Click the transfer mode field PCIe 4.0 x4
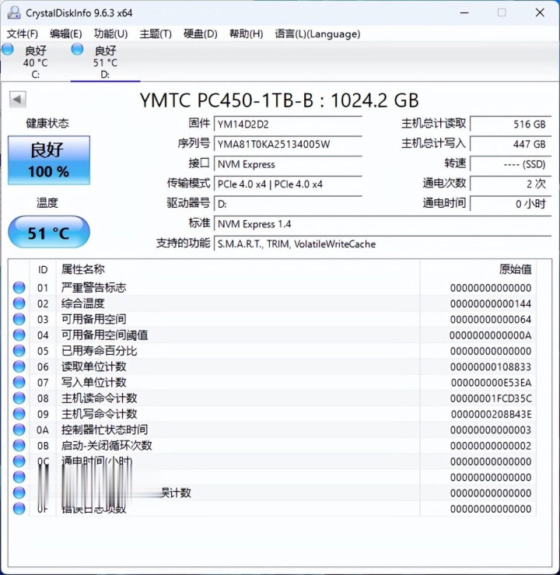Image resolution: width=560 pixels, height=575 pixels. (288, 184)
